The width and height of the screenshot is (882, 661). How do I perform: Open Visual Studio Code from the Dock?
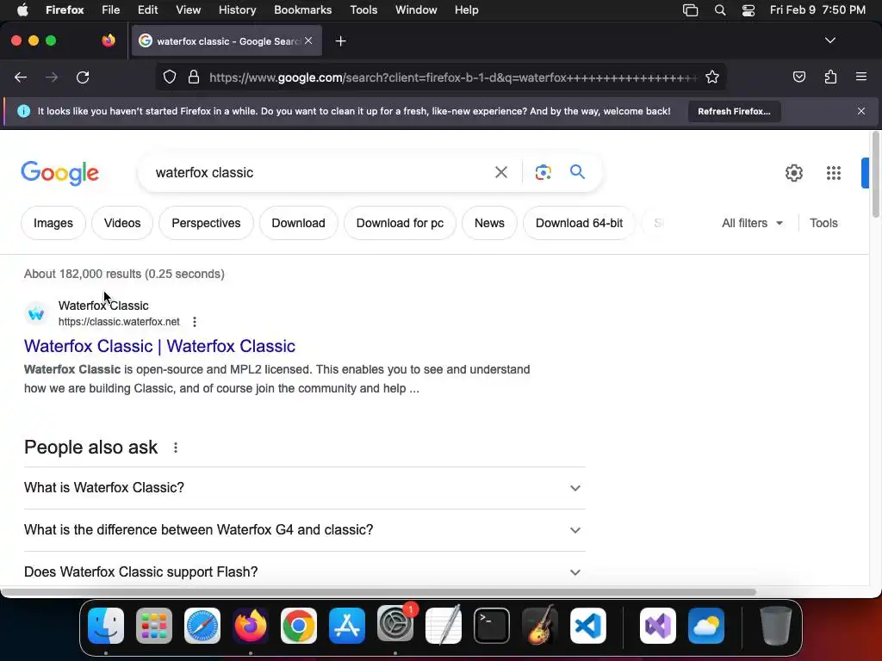[x=587, y=626]
